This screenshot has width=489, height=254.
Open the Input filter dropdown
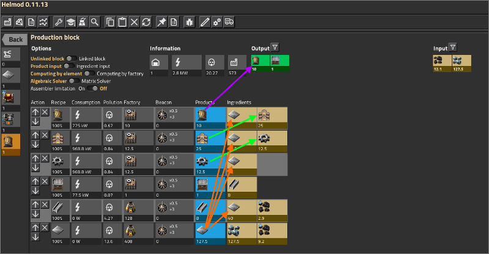coord(452,48)
